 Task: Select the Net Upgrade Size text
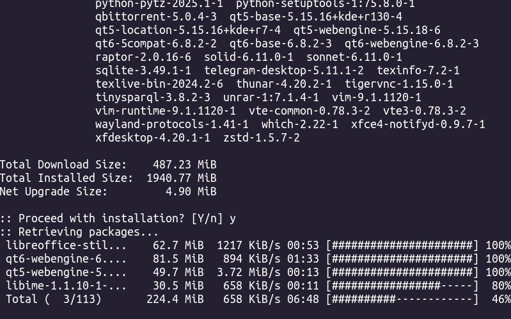(x=54, y=191)
